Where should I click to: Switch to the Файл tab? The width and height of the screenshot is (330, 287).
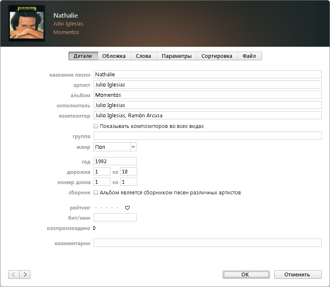[249, 56]
